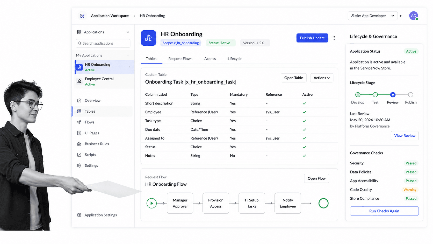Click the HR Onboarding app icon in My Applications
Image resolution: width=433 pixels, height=244 pixels.
[79, 67]
